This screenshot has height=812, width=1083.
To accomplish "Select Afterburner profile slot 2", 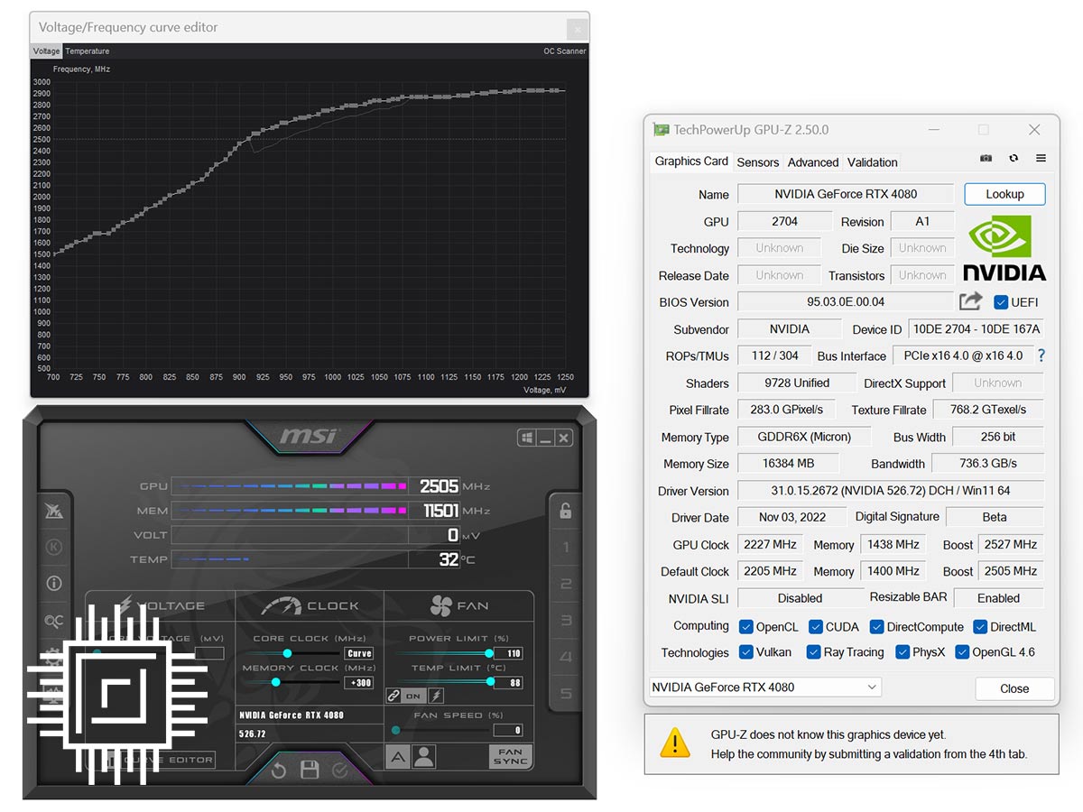I will (x=566, y=584).
